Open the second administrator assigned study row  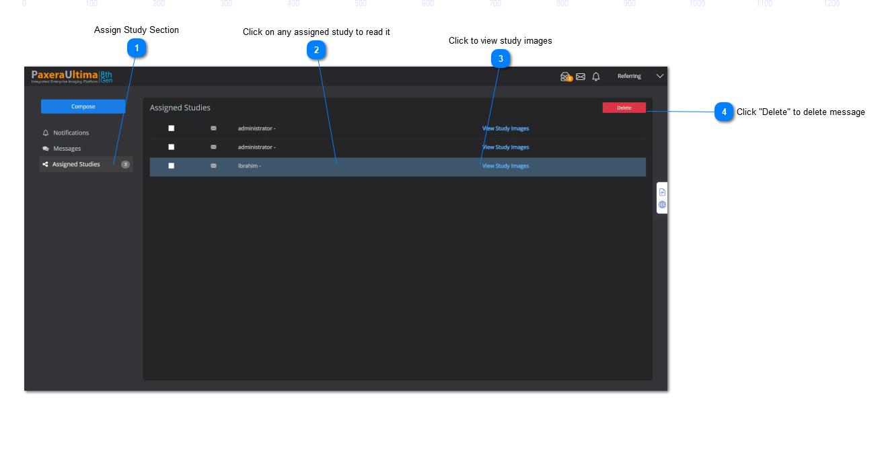point(336,147)
